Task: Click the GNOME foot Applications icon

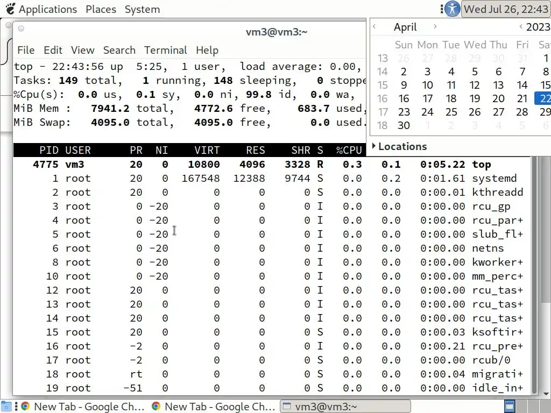Action: (x=11, y=9)
